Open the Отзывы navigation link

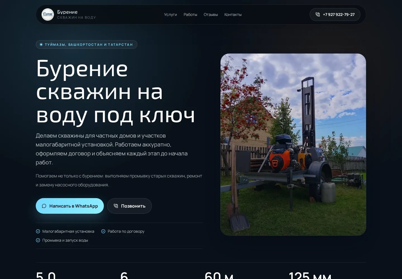(x=211, y=15)
